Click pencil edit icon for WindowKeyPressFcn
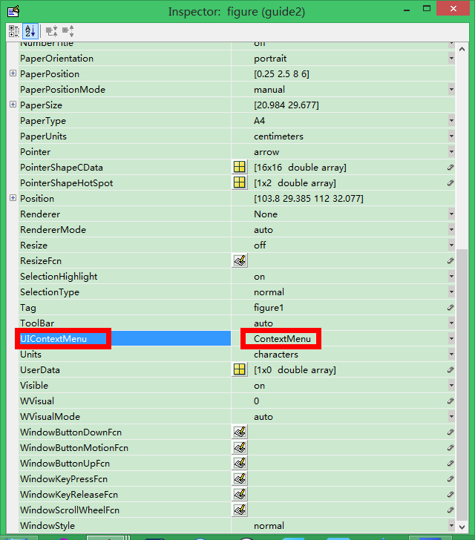This screenshot has height=540, width=475. 451,478
